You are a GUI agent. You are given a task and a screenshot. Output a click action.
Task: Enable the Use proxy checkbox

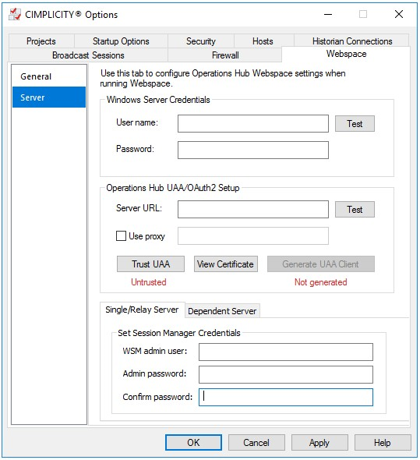(x=121, y=236)
